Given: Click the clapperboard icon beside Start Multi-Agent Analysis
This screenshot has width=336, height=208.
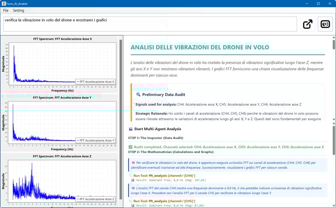Looking at the screenshot, I should pyautogui.click(x=131, y=129).
